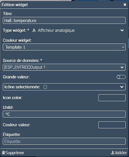Click the Étiquette input field
This screenshot has height=157, width=129.
tap(64, 141)
